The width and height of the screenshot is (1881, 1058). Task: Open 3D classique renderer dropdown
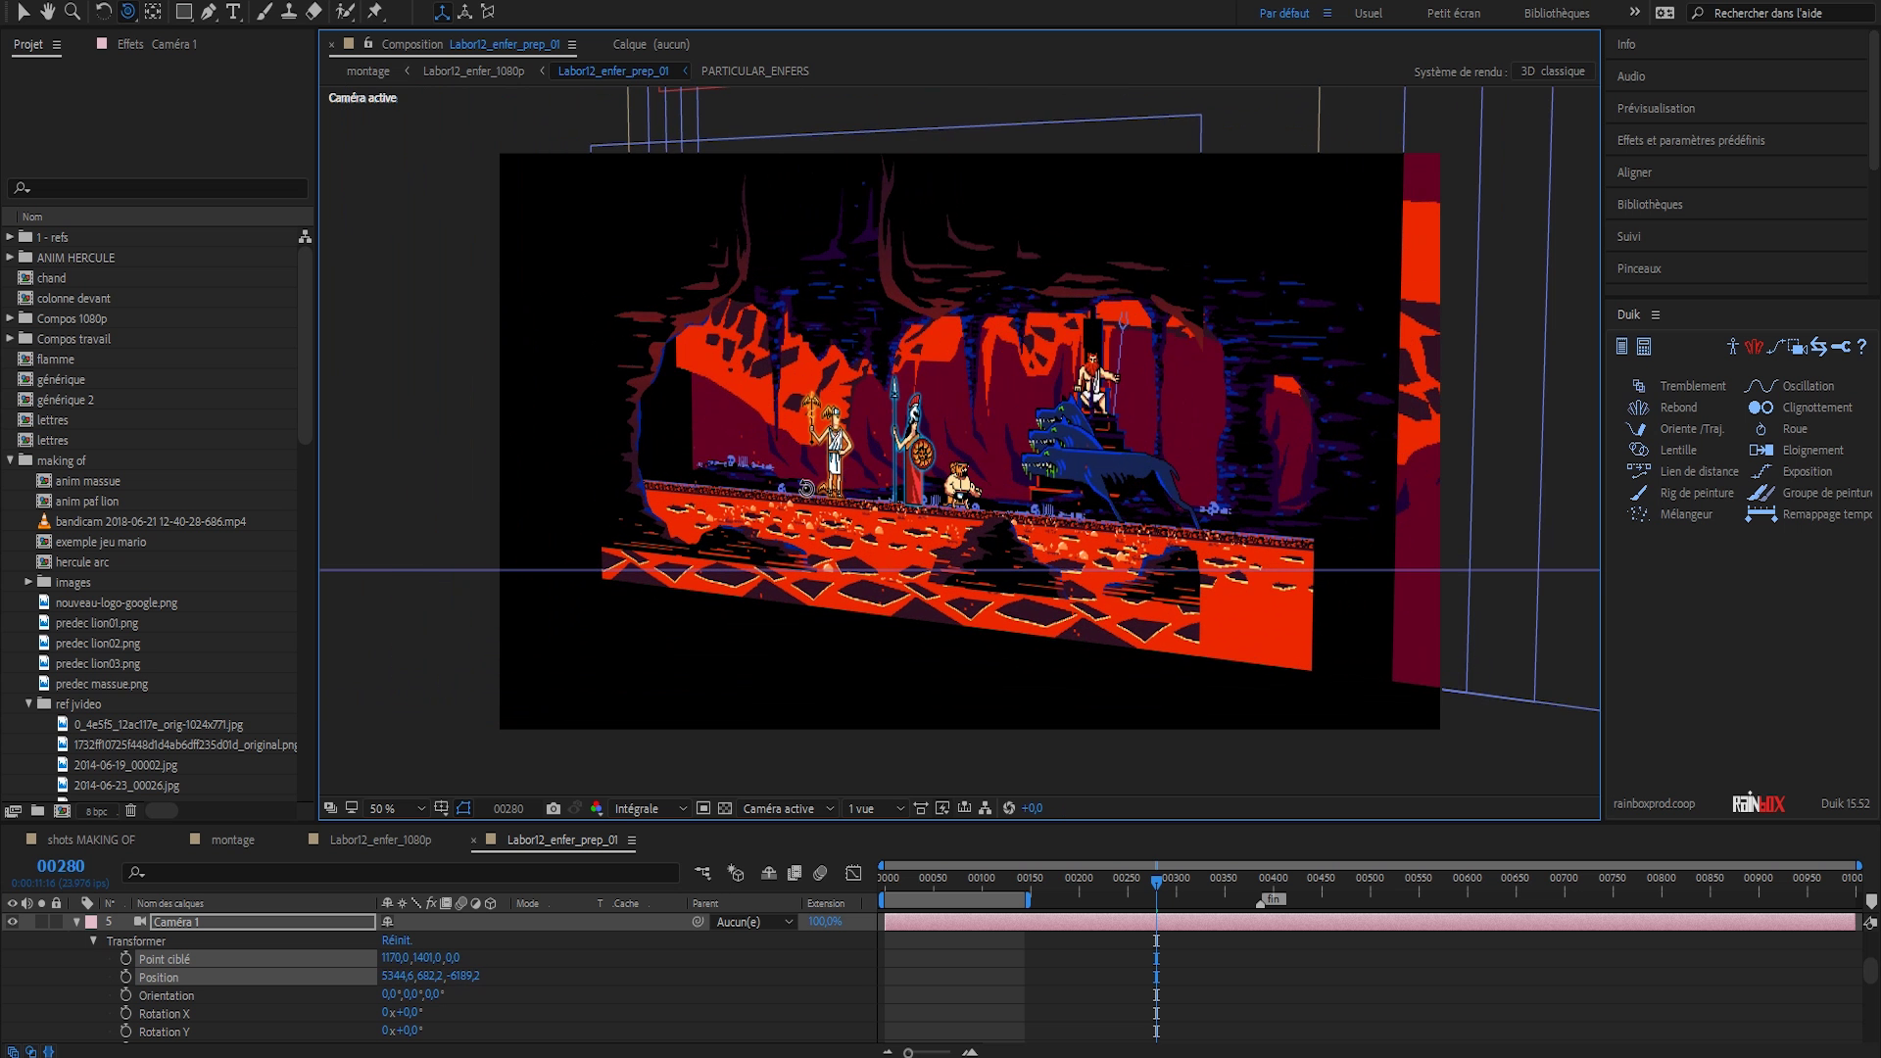click(x=1552, y=72)
